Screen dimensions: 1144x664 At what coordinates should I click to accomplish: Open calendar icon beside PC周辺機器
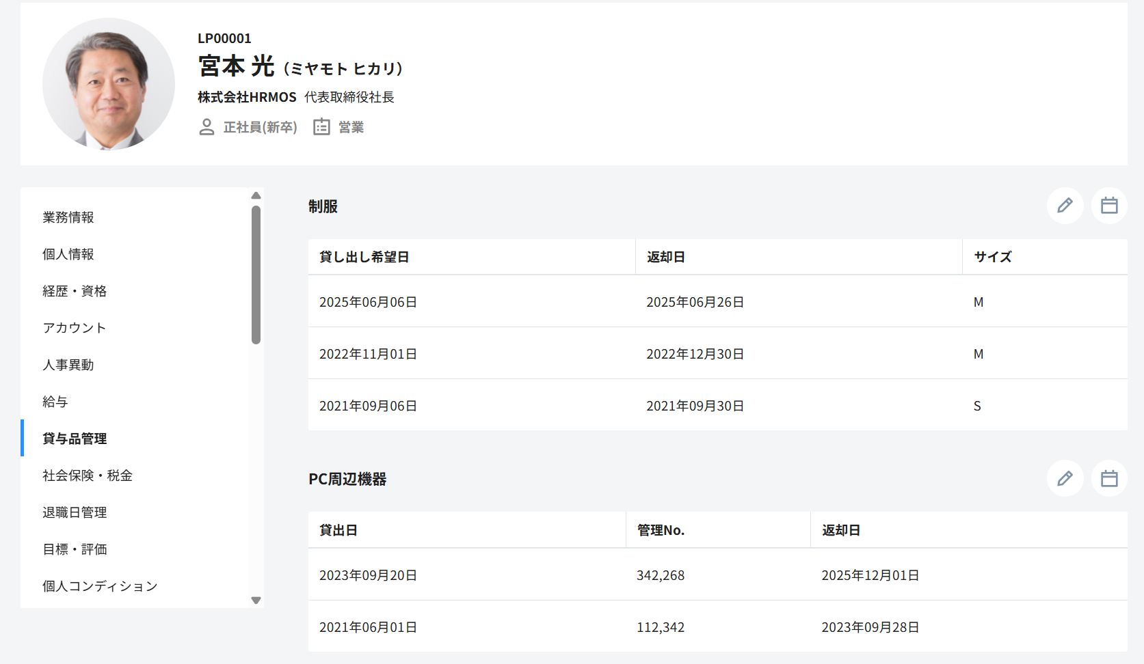pos(1108,478)
